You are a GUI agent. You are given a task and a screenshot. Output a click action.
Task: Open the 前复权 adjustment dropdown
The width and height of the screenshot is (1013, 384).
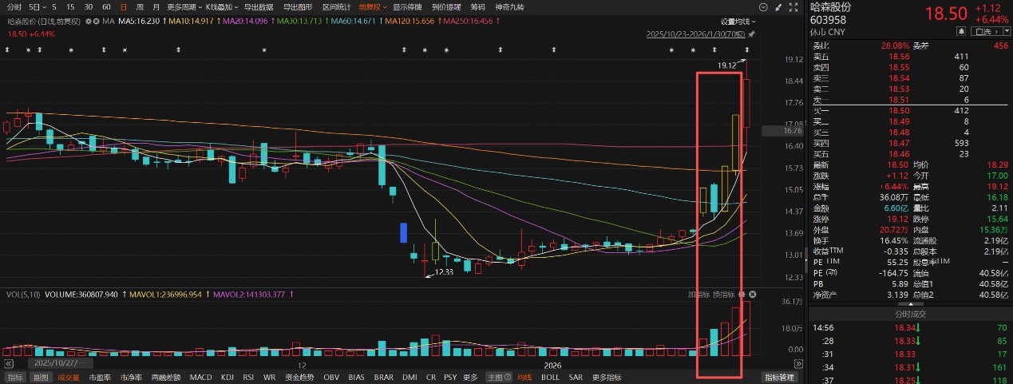pyautogui.click(x=372, y=6)
